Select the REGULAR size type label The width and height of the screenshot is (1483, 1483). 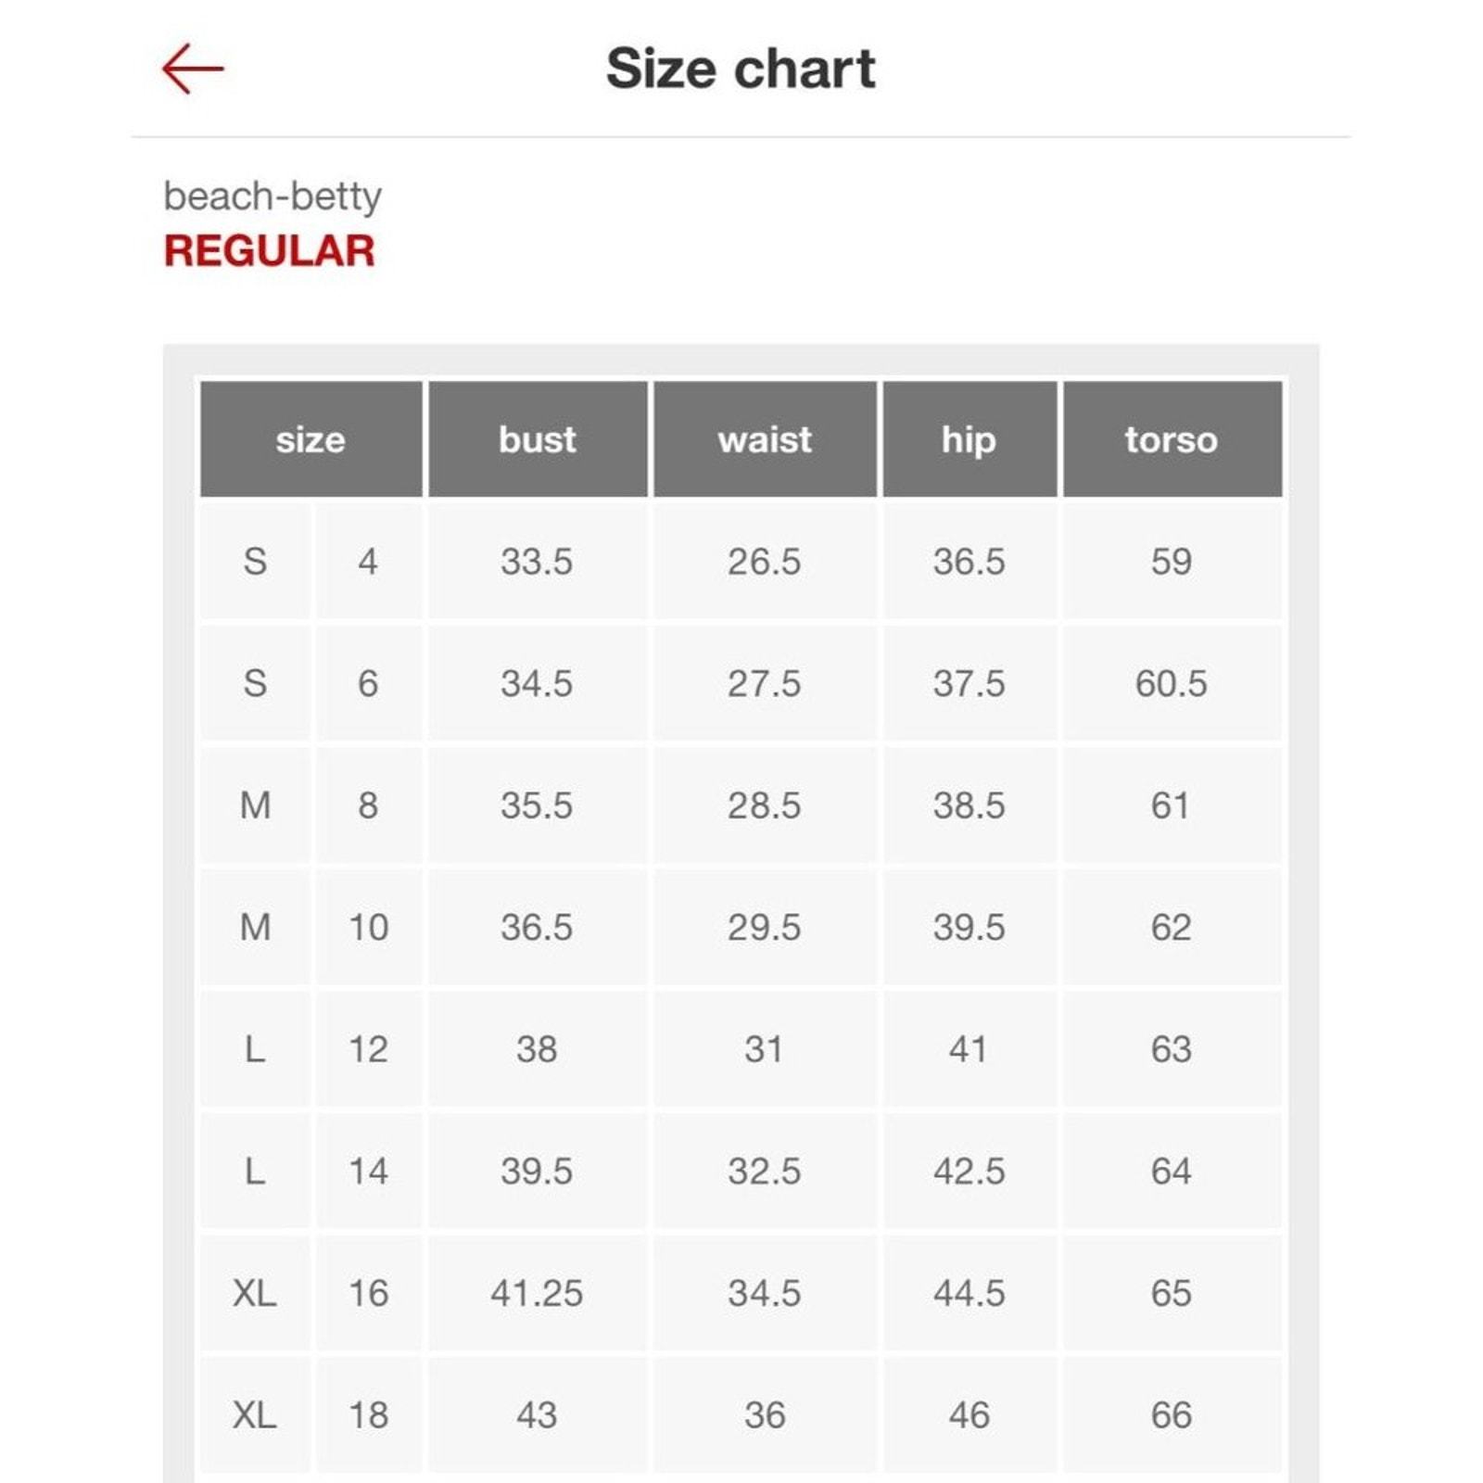click(269, 251)
